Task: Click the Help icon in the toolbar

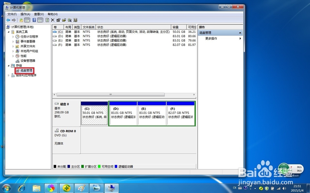Action: (x=34, y=20)
